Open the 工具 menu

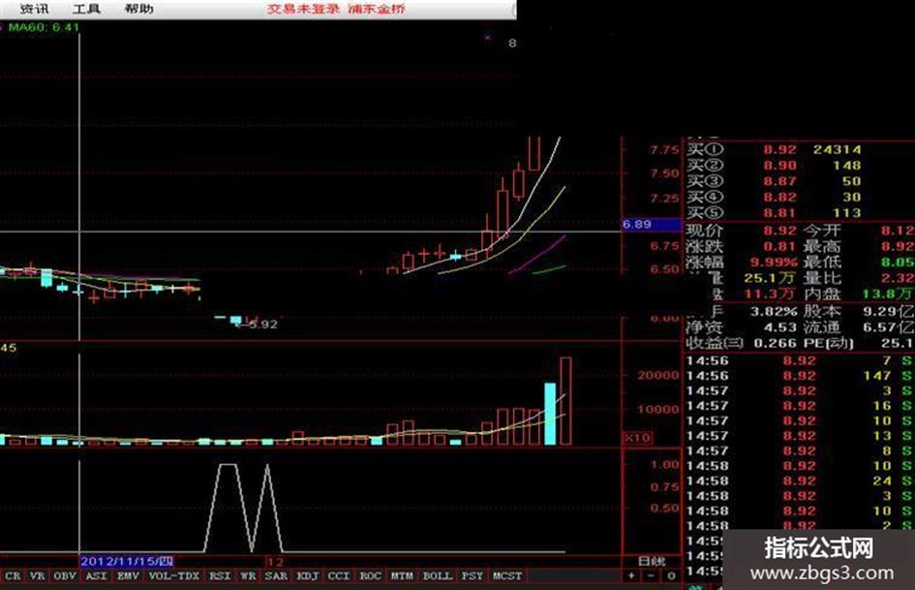click(86, 9)
